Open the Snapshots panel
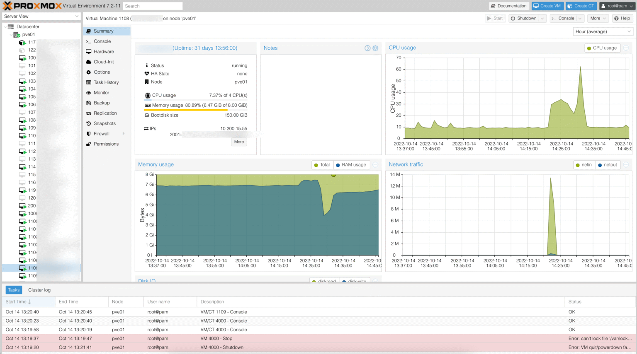 (103, 123)
